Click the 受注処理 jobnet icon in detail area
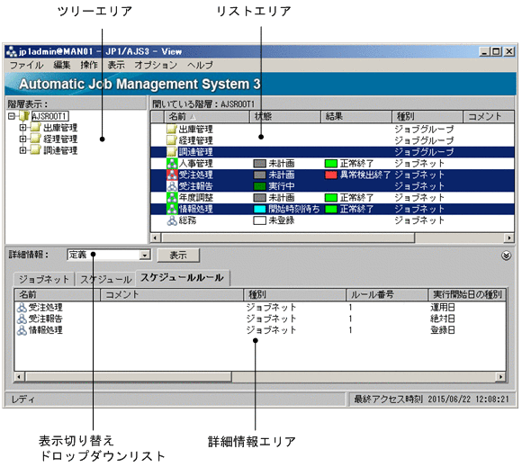 tap(22, 308)
